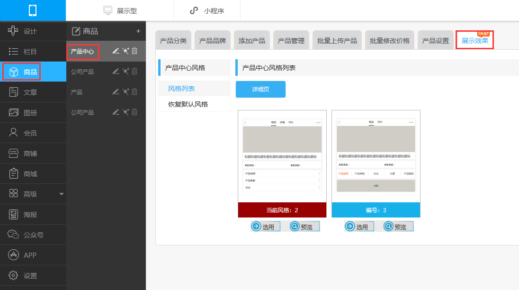
Task: Open the 添加产品 tab
Action: tap(252, 40)
